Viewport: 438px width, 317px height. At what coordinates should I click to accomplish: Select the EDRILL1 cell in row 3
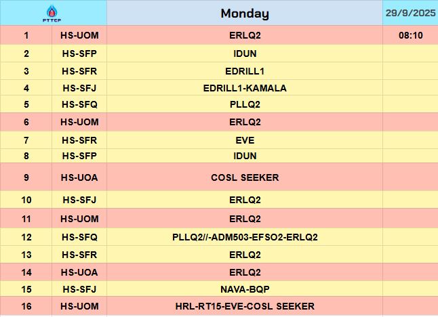[x=245, y=70]
